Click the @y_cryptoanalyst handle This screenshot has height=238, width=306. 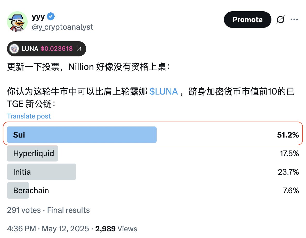62,27
